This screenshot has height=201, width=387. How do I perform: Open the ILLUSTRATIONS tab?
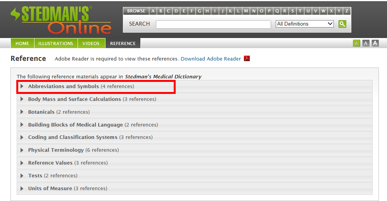56,43
